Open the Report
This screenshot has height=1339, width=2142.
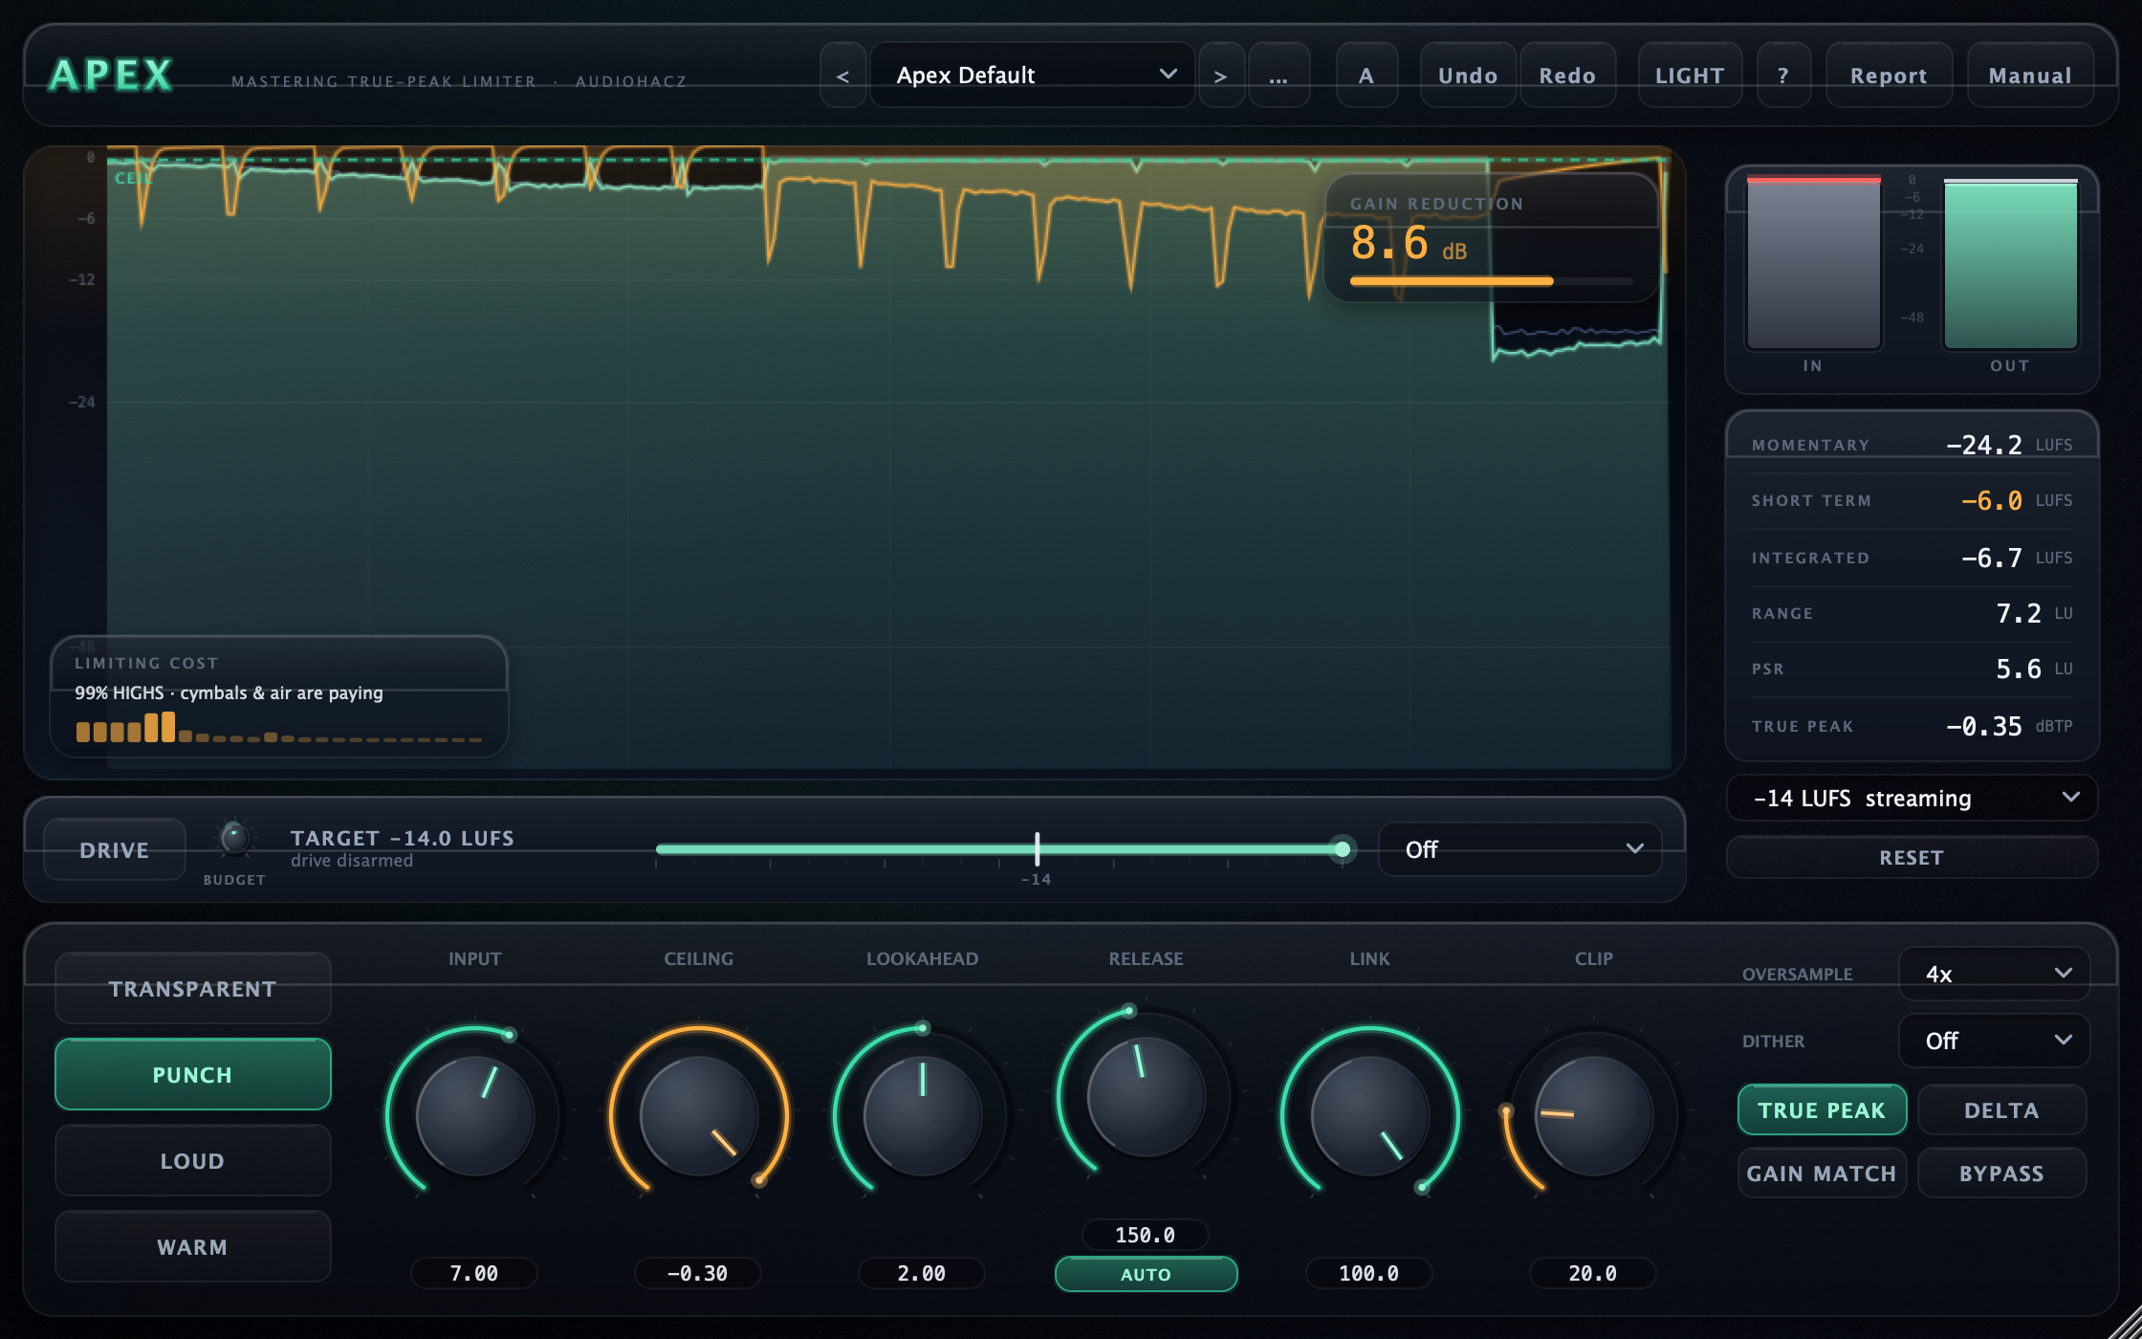[1889, 76]
